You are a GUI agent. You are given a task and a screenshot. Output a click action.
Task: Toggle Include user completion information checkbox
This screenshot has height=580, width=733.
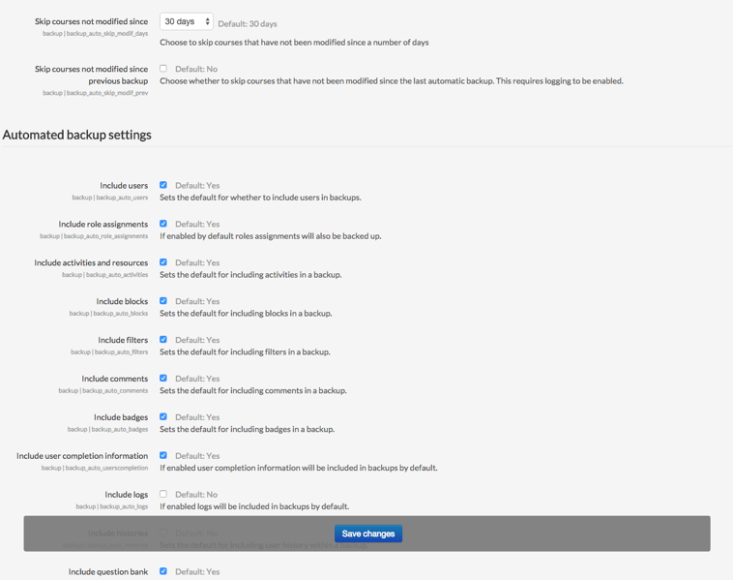point(163,455)
